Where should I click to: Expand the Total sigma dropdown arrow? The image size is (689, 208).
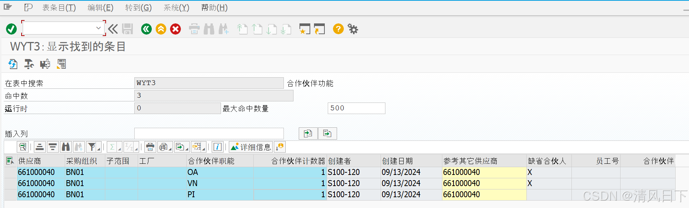tap(119, 149)
